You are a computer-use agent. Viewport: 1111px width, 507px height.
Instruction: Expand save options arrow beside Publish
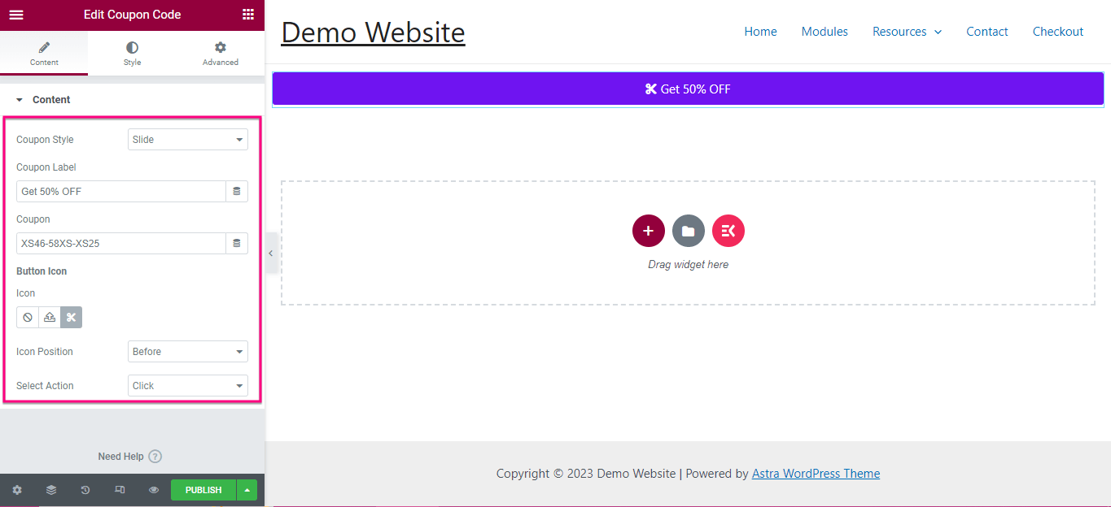[247, 490]
